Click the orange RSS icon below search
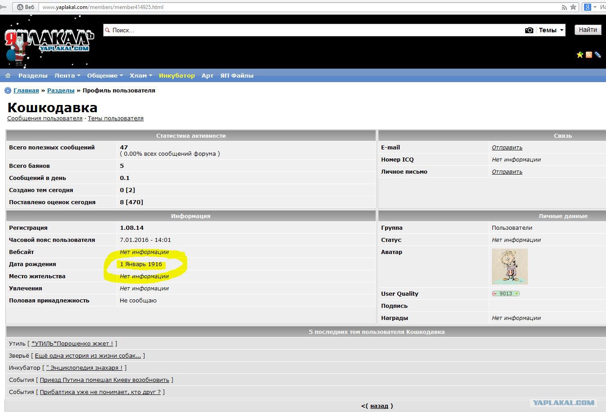Screen dimensions: 606x416 pos(589,55)
